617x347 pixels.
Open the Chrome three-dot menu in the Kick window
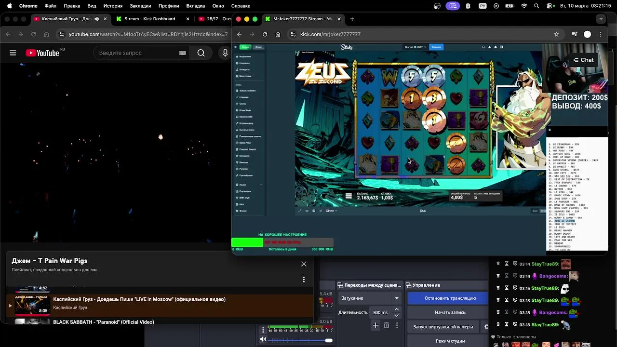coord(600,34)
